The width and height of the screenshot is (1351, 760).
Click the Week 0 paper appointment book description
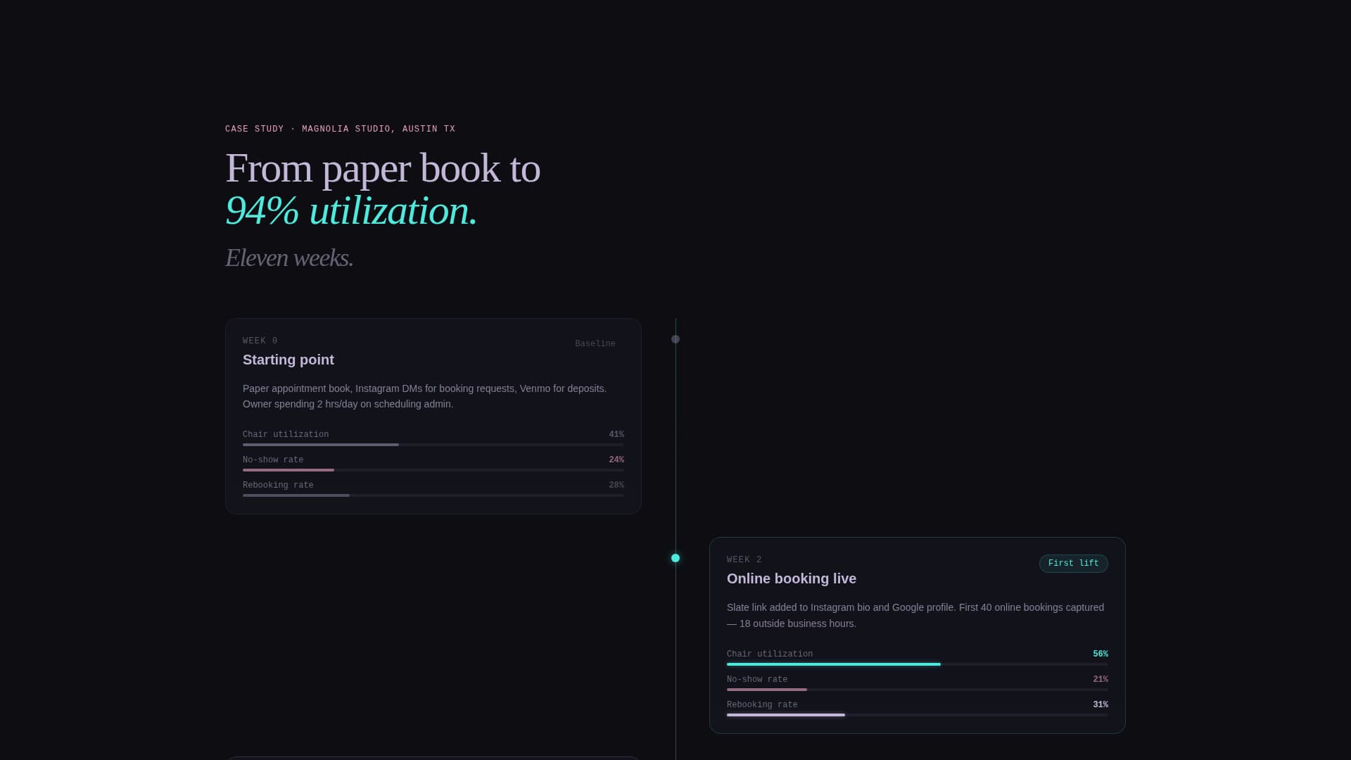(425, 396)
